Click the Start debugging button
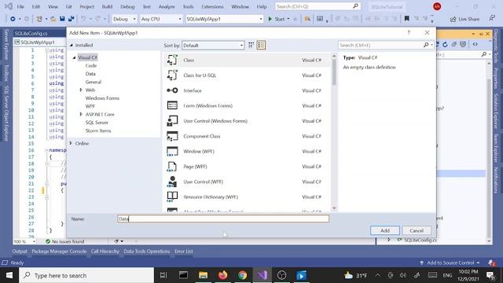This screenshot has width=503, height=283. (277, 19)
